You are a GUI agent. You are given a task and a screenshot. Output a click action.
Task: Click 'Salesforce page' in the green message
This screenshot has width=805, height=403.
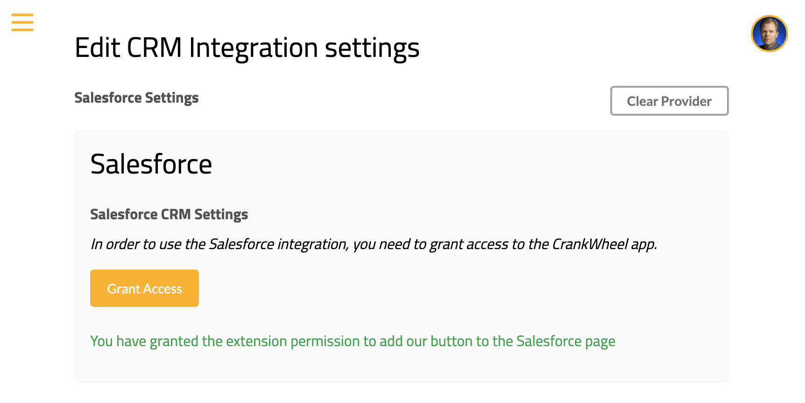pos(566,341)
